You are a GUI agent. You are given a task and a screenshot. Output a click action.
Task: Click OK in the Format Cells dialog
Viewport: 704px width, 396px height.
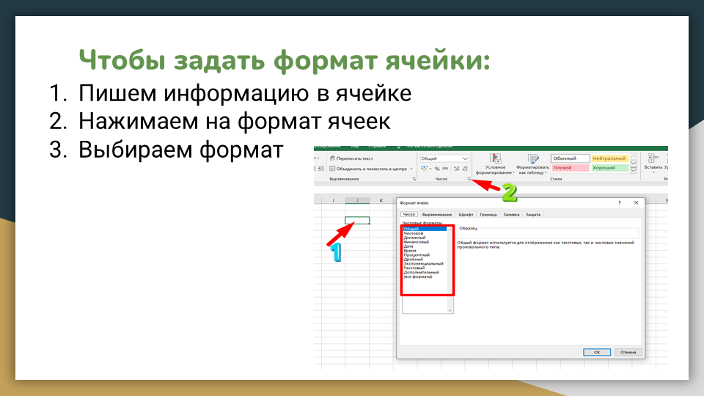597,352
